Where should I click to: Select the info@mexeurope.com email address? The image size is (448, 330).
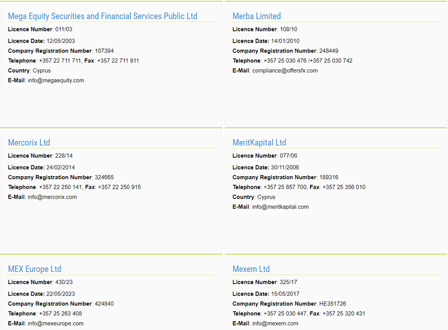pos(55,323)
